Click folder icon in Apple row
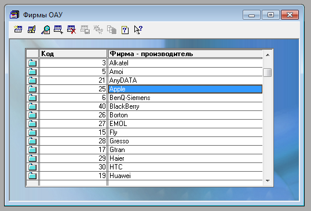This screenshot has width=311, height=211. 32,89
